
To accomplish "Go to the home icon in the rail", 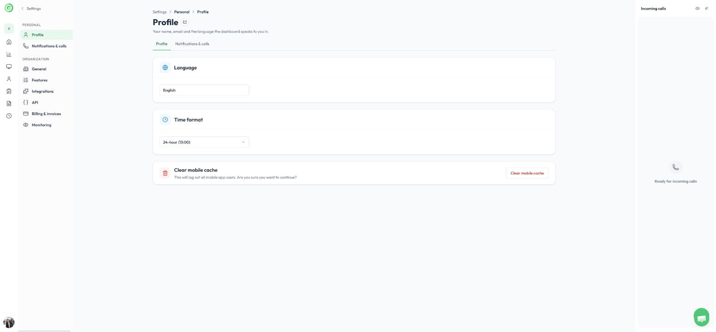I will tap(9, 42).
